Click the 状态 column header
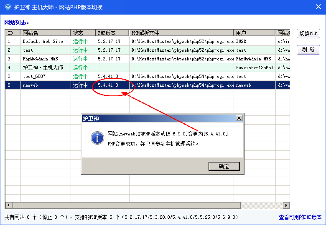This screenshot has width=326, height=225. 83,33
